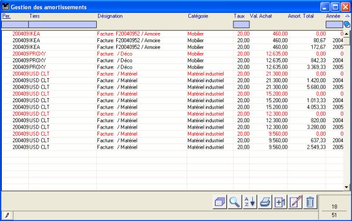The width and height of the screenshot is (352, 221).
Task: Add a new record with plus-page icon
Action: tap(280, 202)
